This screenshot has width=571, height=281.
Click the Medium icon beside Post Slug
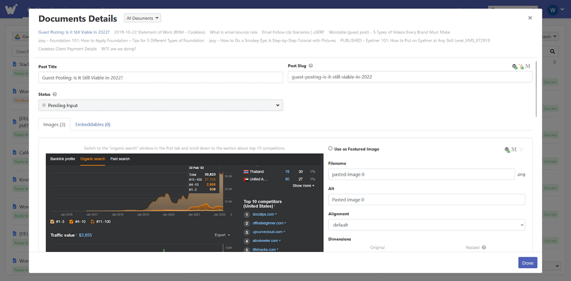[x=528, y=66]
